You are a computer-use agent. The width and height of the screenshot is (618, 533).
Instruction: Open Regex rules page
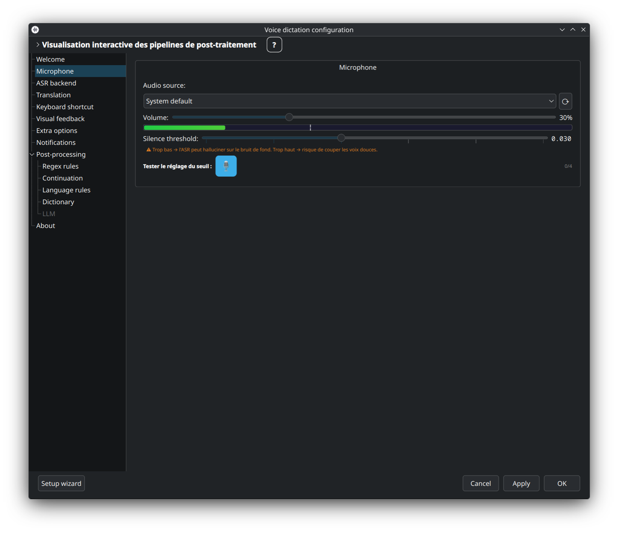click(61, 166)
